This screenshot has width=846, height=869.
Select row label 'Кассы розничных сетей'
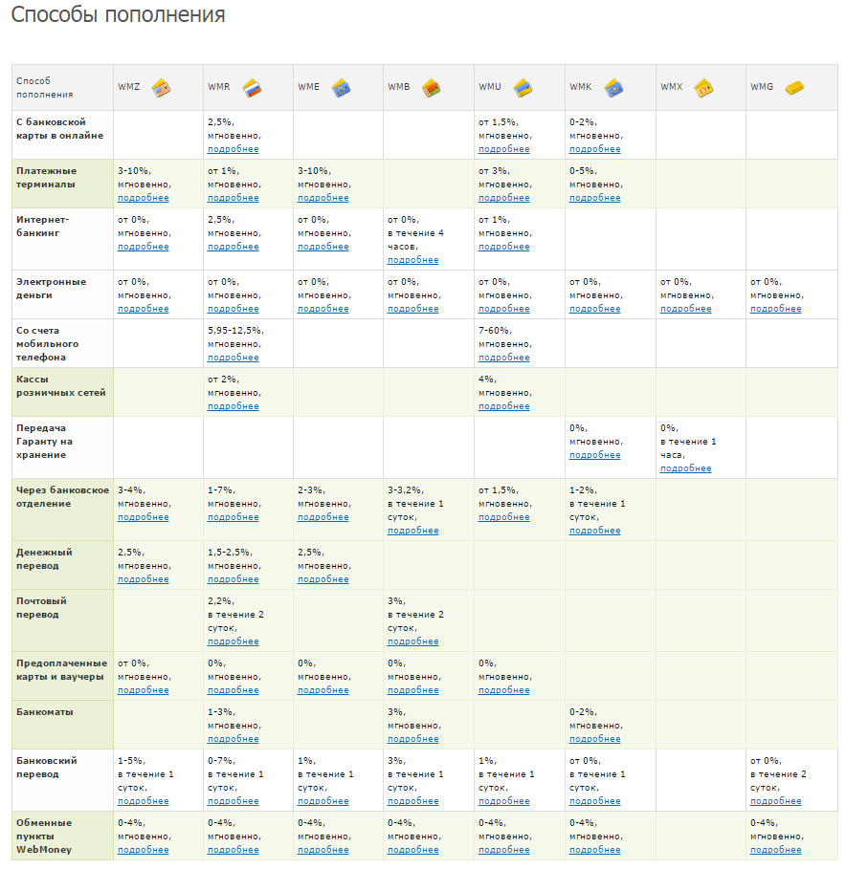(61, 385)
